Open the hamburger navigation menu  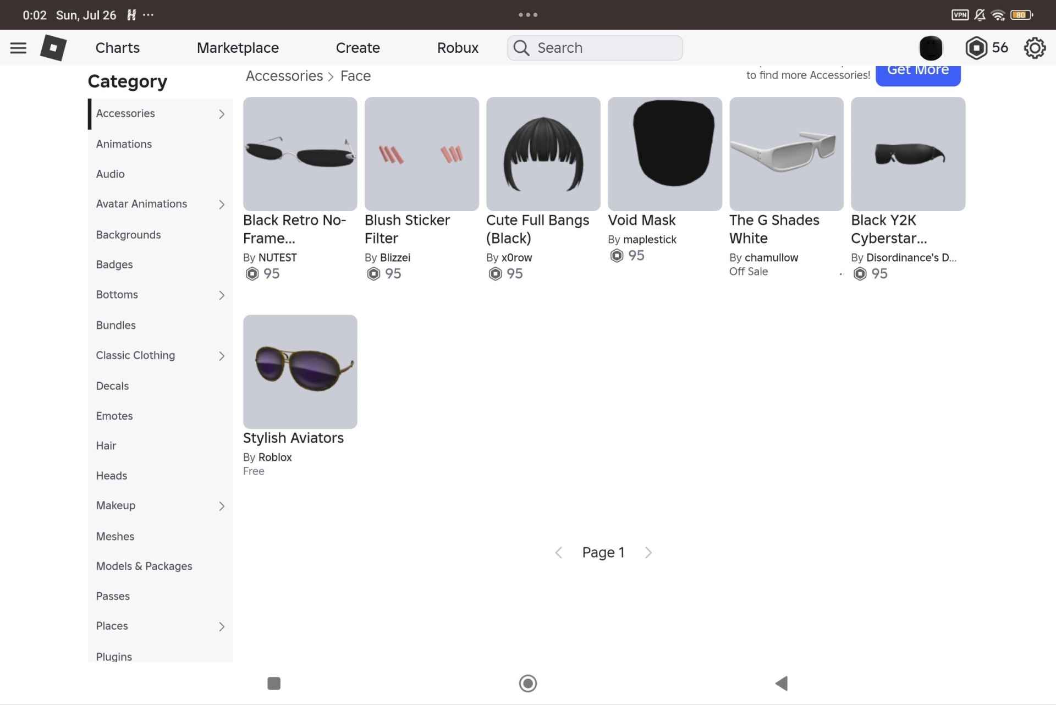[x=18, y=48]
